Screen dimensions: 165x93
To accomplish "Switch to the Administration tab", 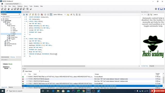I will [5, 57].
